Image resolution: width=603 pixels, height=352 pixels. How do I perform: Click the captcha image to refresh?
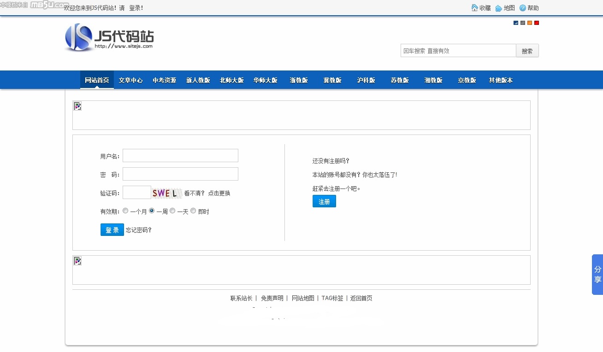point(166,193)
